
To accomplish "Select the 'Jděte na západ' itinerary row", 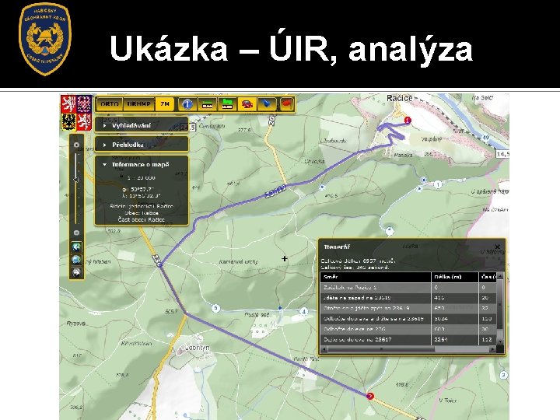I will pyautogui.click(x=408, y=297).
